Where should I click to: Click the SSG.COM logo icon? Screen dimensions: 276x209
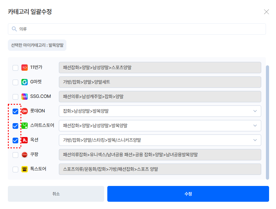(25, 97)
